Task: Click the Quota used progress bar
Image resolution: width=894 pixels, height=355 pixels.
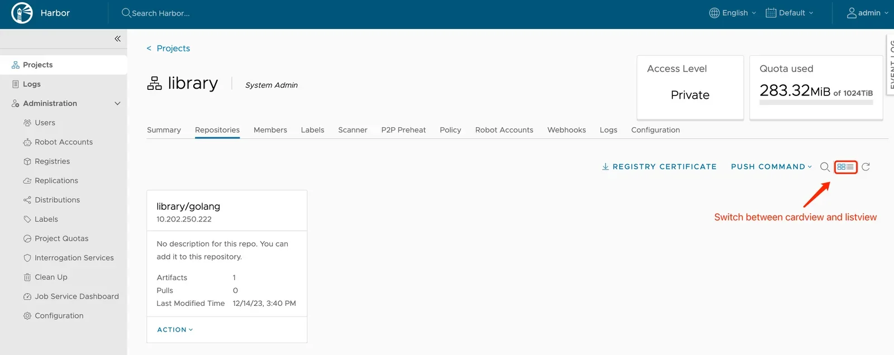Action: click(x=816, y=103)
